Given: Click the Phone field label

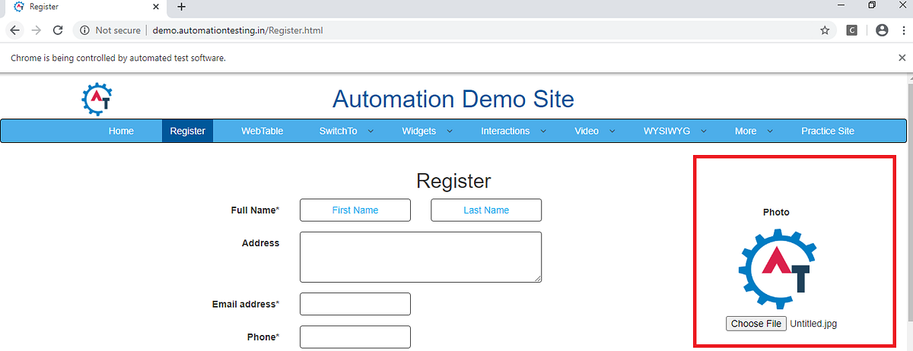Looking at the screenshot, I should pos(262,337).
